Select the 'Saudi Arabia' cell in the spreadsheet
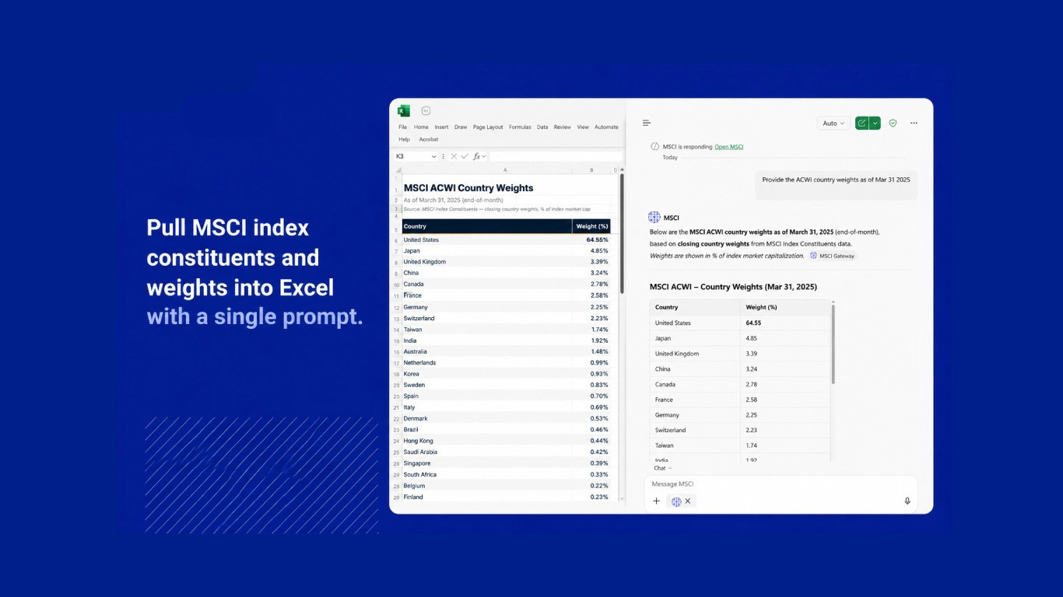Image resolution: width=1063 pixels, height=597 pixels. point(487,452)
